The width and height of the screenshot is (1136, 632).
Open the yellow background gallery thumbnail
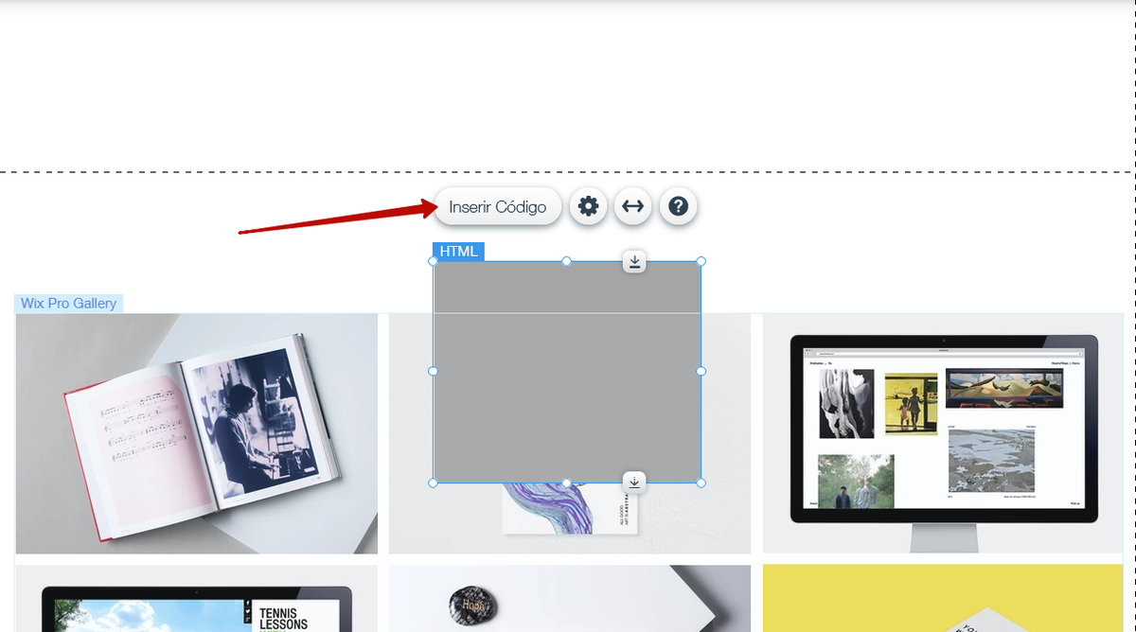[943, 599]
